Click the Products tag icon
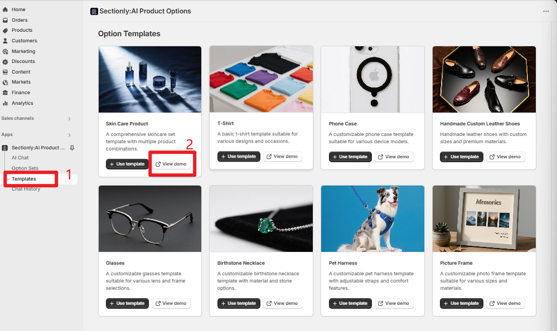557x331 pixels. point(5,31)
